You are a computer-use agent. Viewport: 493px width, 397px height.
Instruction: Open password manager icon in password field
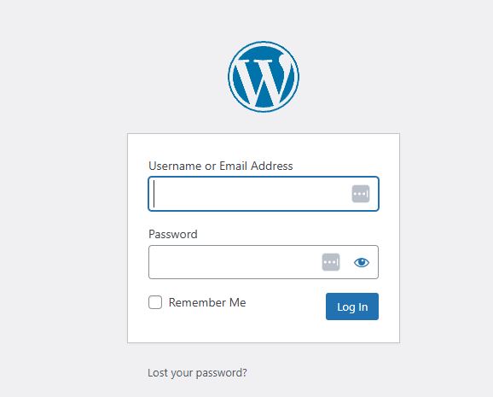tap(331, 262)
